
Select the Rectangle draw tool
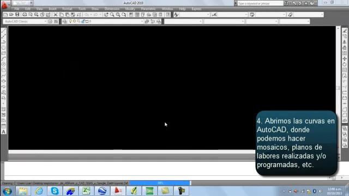(x=4, y=53)
